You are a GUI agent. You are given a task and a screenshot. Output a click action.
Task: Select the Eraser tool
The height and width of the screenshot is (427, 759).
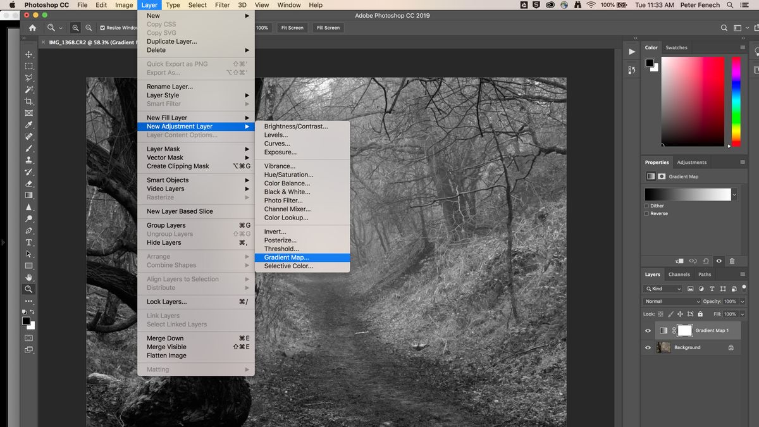click(x=28, y=182)
